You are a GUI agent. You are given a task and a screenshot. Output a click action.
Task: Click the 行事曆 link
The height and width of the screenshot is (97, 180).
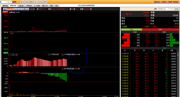tap(169, 2)
